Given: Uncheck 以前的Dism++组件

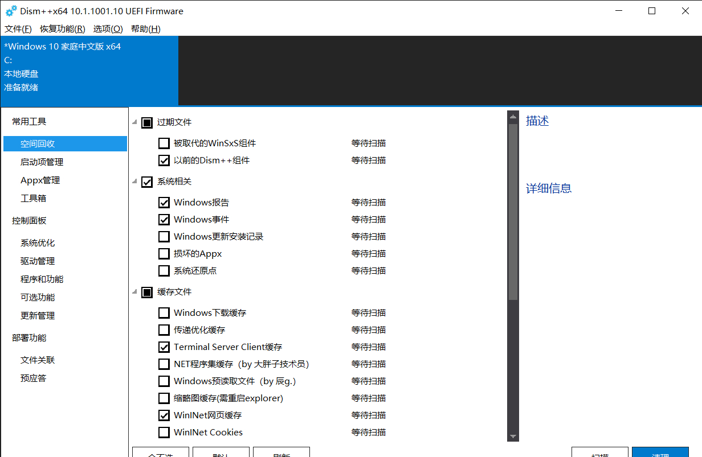Looking at the screenshot, I should coord(164,160).
